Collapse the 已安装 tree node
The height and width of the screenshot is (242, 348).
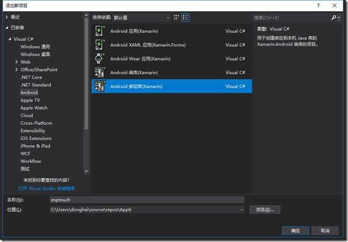click(7, 27)
